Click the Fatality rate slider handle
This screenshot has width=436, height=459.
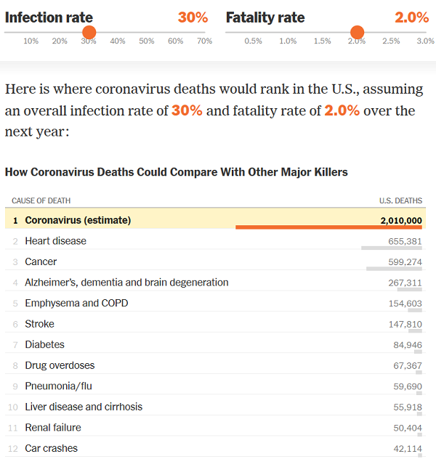click(x=357, y=32)
